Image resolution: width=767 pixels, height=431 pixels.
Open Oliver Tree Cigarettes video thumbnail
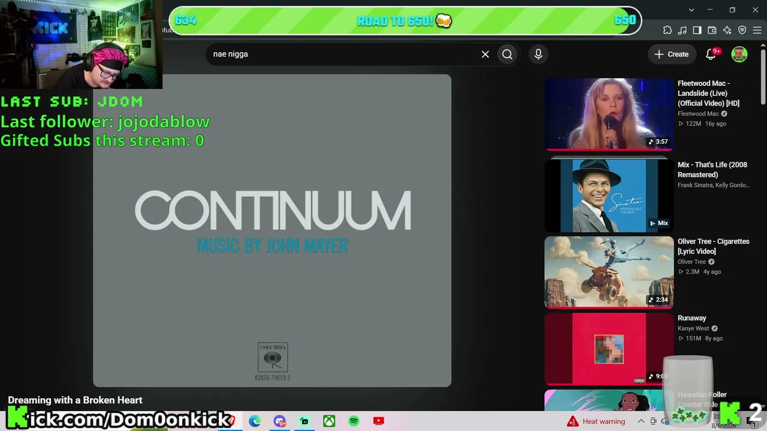609,272
